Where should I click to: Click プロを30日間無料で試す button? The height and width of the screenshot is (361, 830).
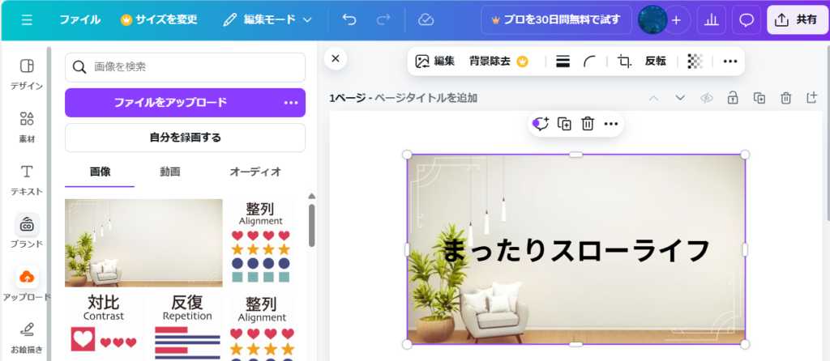[556, 20]
